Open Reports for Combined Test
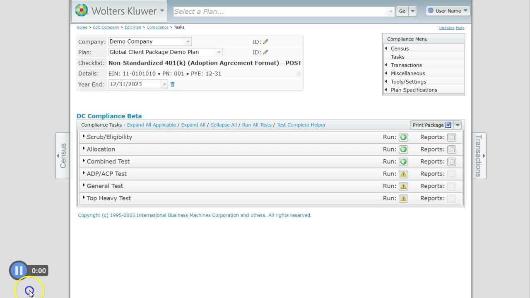Viewport: 530px width, 298px height. click(x=451, y=161)
